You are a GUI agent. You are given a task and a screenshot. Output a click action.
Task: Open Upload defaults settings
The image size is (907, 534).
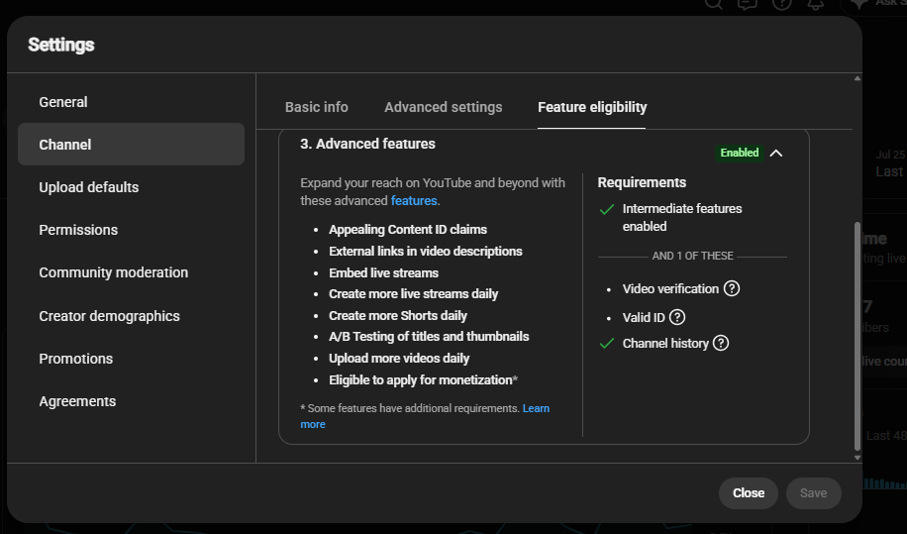132,187
